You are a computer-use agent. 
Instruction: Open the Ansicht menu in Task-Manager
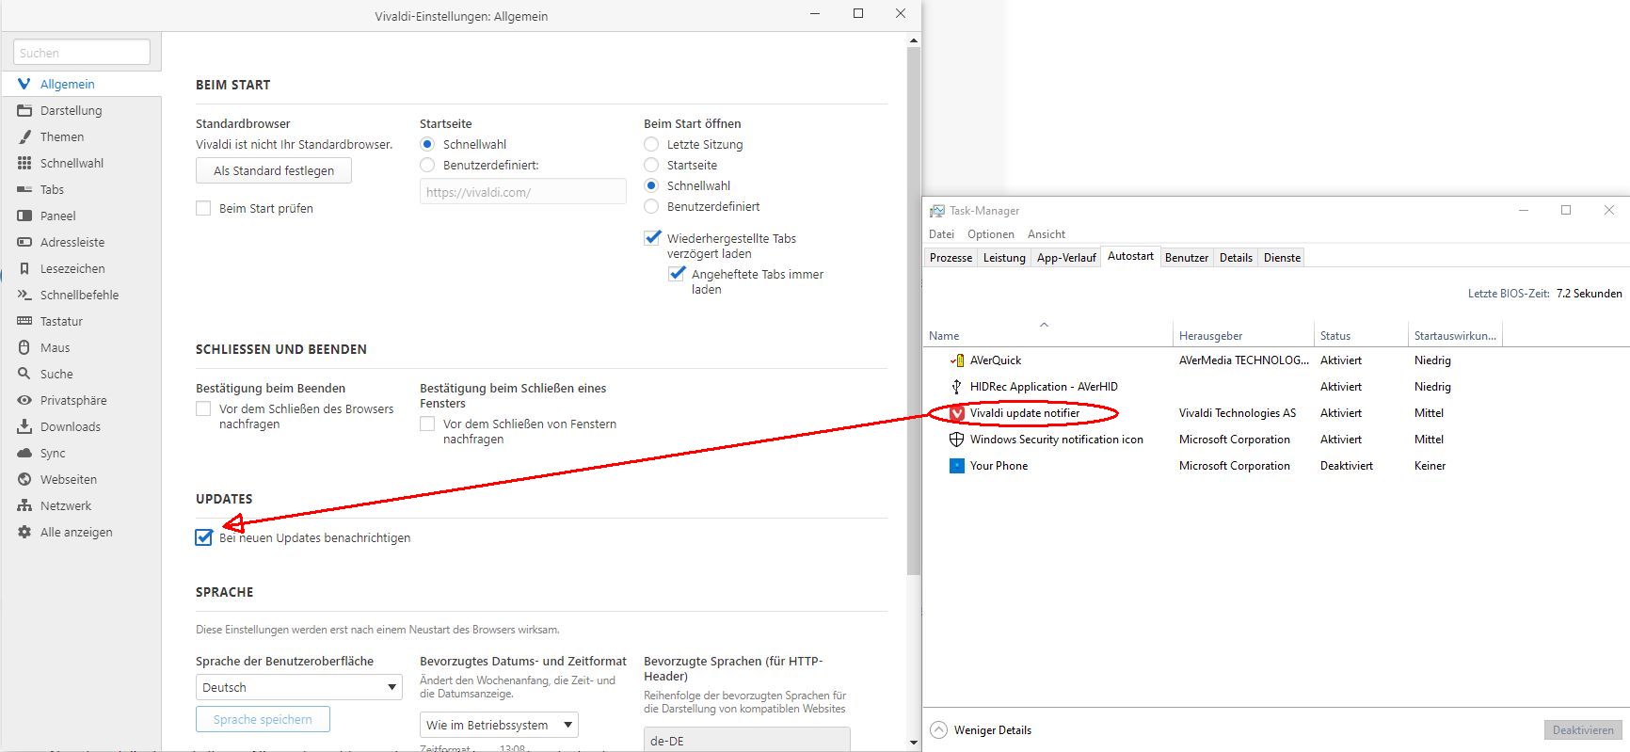1047,234
